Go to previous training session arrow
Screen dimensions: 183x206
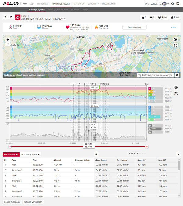tap(5, 17)
